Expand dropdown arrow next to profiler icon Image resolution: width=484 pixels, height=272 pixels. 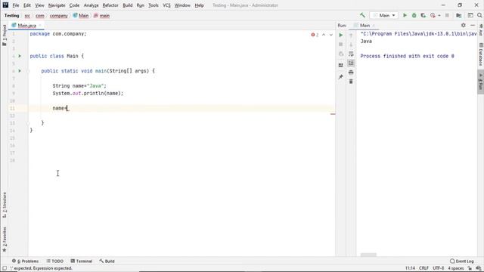(439, 15)
